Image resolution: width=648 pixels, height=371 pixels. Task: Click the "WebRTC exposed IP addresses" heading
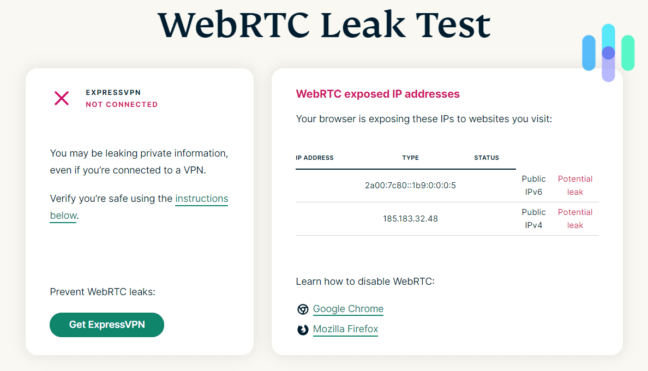point(377,94)
